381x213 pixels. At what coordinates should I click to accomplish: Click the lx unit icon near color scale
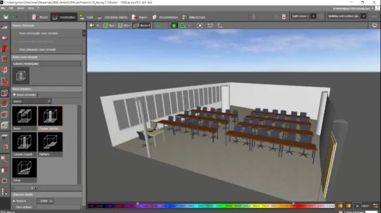(x=357, y=205)
